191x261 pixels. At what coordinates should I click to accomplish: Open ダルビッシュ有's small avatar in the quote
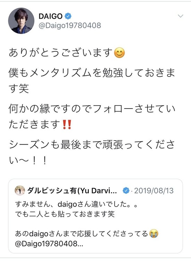click(x=20, y=191)
